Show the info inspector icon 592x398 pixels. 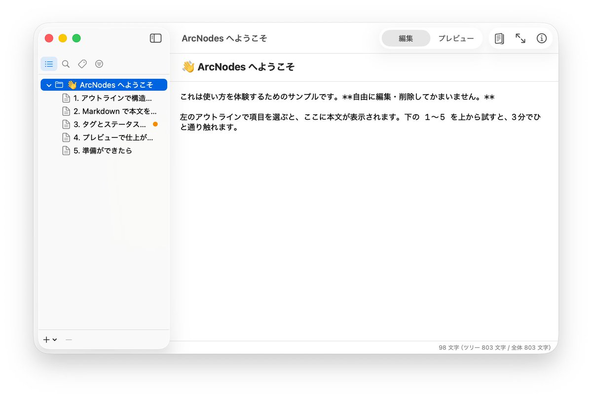542,38
